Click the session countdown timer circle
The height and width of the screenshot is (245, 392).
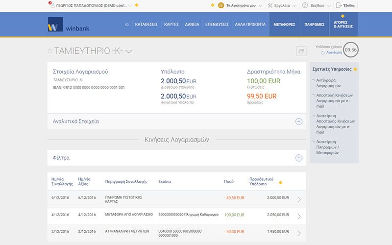click(350, 50)
